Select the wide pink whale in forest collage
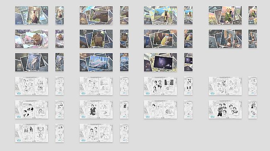 tap(96, 62)
